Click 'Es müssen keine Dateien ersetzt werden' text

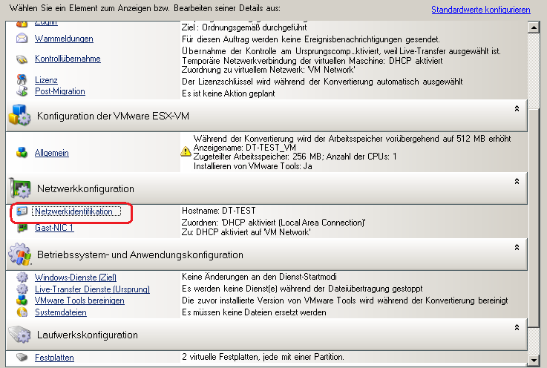[254, 312]
